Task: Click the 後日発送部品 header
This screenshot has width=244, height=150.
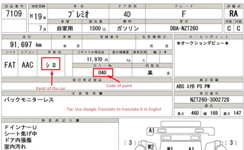Action: pyautogui.click(x=87, y=80)
